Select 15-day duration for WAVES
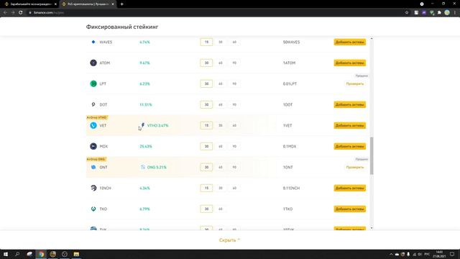Screen dimensions: 460x259 point(206,42)
